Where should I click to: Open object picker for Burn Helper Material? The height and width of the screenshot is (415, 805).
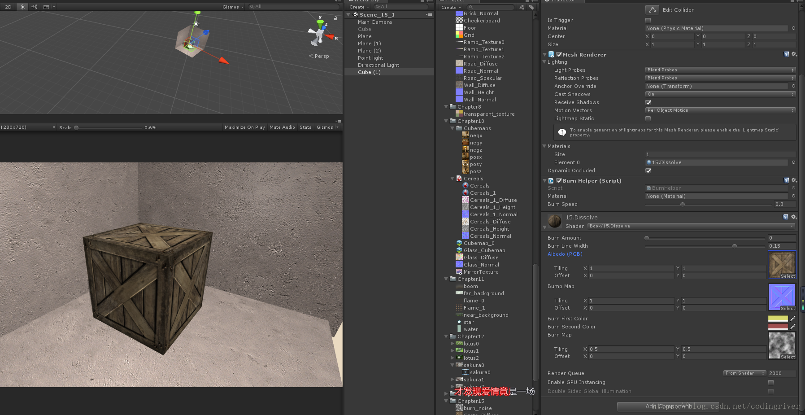[x=793, y=196]
